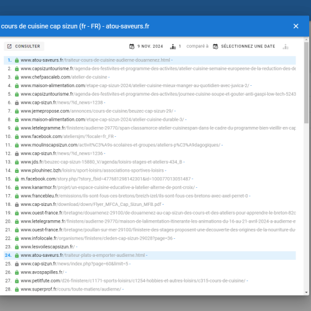Click the grey padlock on result 6
The width and height of the screenshot is (311, 311).
(x=17, y=103)
